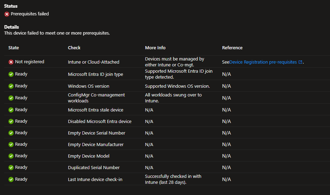Click green check icon in Disabled Microsoft Entra device row

pyautogui.click(x=11, y=121)
